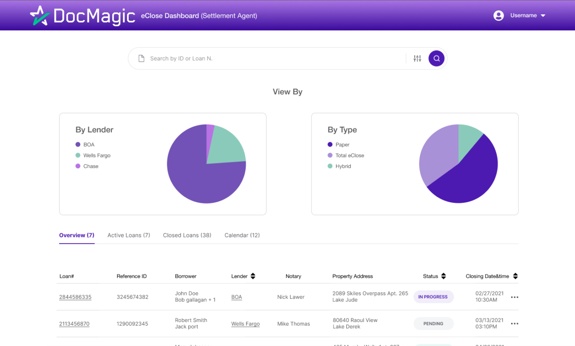575x346 pixels.
Task: Open the search filter settings icon
Action: click(417, 58)
